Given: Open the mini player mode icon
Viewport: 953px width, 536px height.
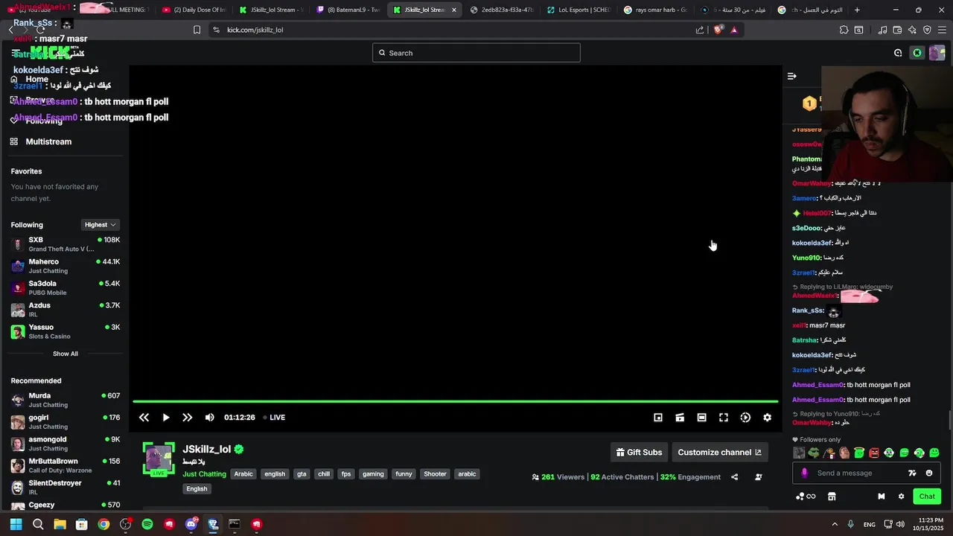Looking at the screenshot, I should tap(658, 418).
